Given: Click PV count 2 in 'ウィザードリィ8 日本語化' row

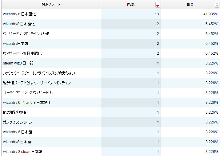Looking at the screenshot, I should [158, 53].
